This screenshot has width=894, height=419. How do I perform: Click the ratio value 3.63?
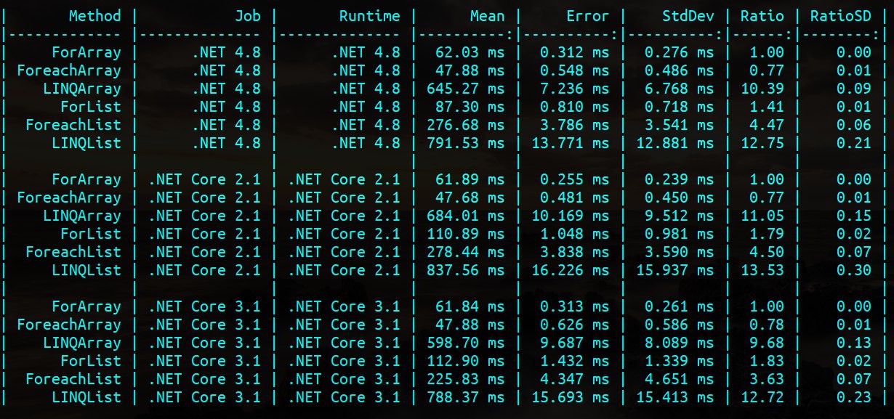(x=767, y=379)
